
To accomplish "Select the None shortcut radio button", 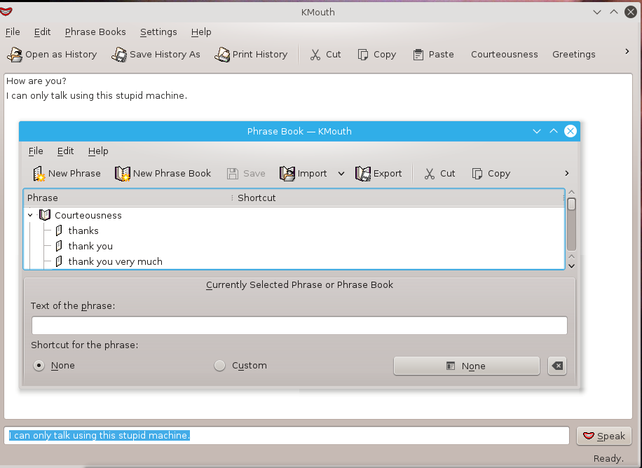I will click(39, 365).
